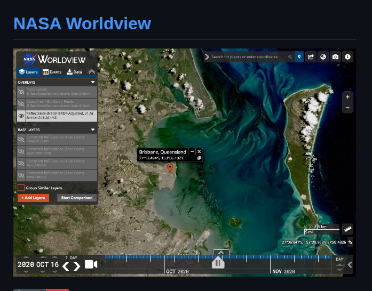Click the NASA Worldview logo
Image resolution: width=372 pixels, height=291 pixels.
coord(54,59)
